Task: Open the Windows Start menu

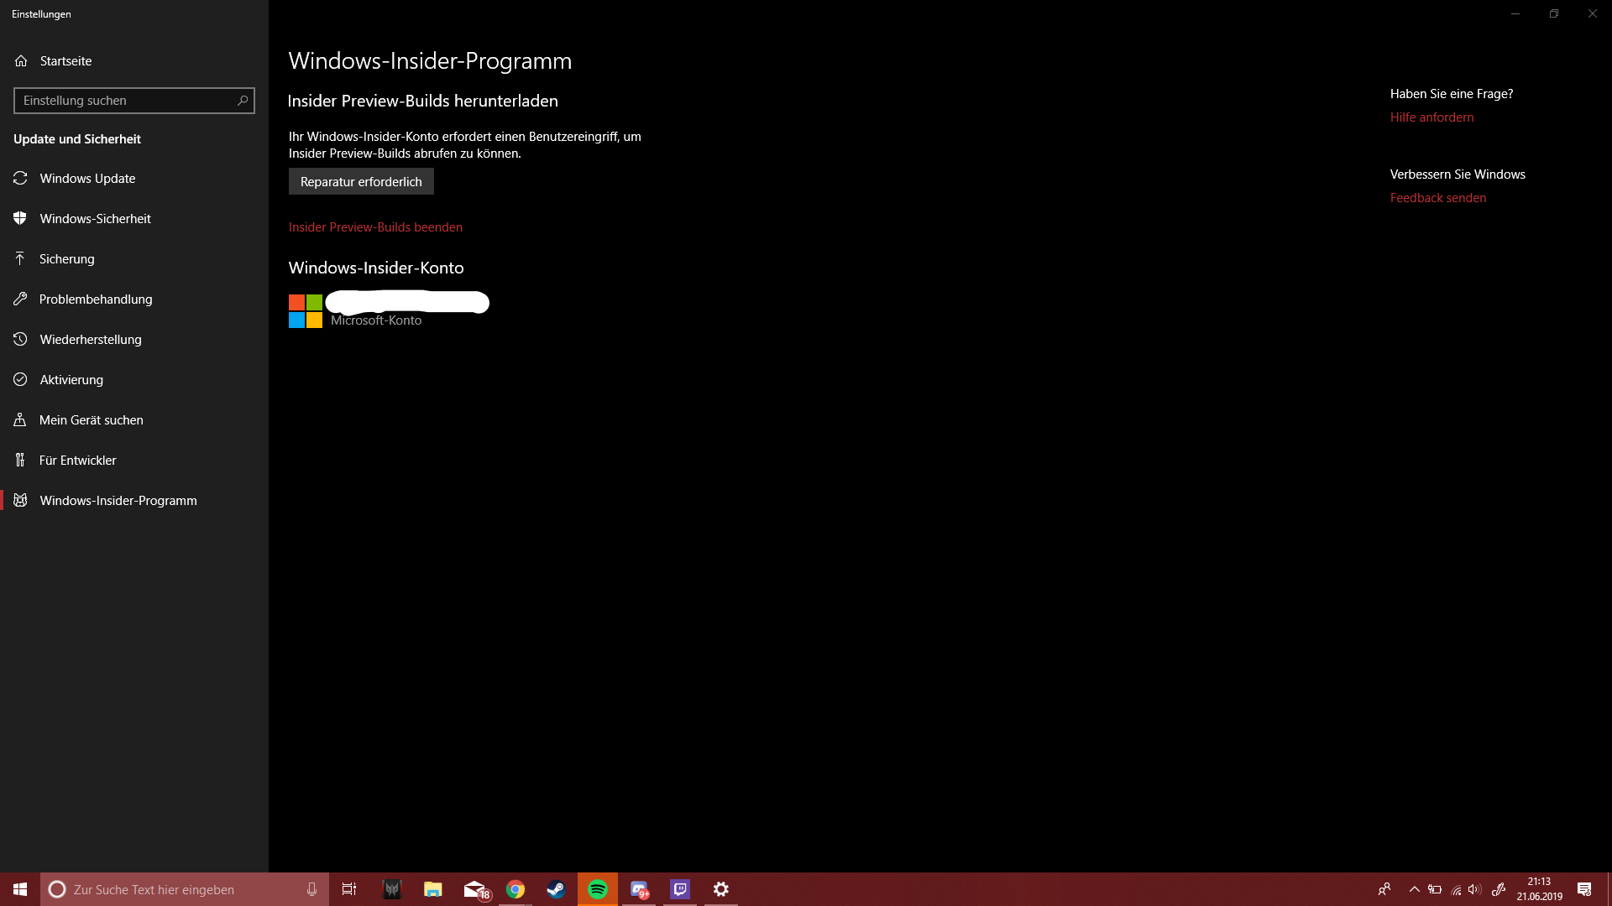Action: [20, 889]
